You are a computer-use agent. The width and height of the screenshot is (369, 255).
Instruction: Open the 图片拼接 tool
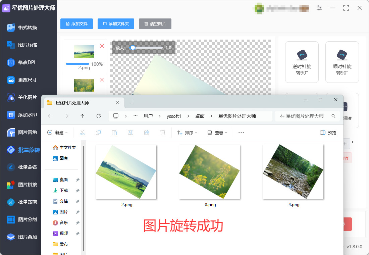[x=22, y=185]
